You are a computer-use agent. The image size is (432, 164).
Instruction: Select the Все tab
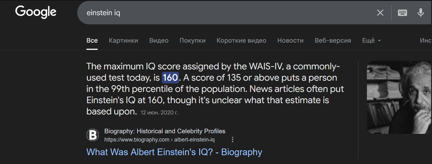click(92, 40)
